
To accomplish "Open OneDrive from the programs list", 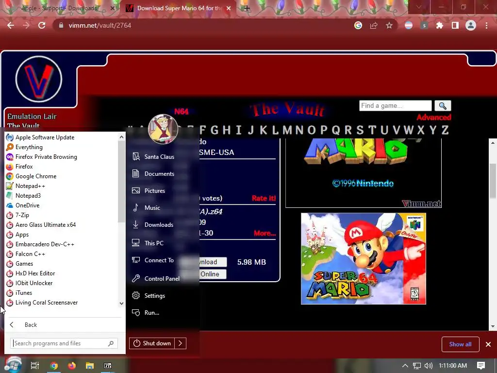I will coord(27,205).
